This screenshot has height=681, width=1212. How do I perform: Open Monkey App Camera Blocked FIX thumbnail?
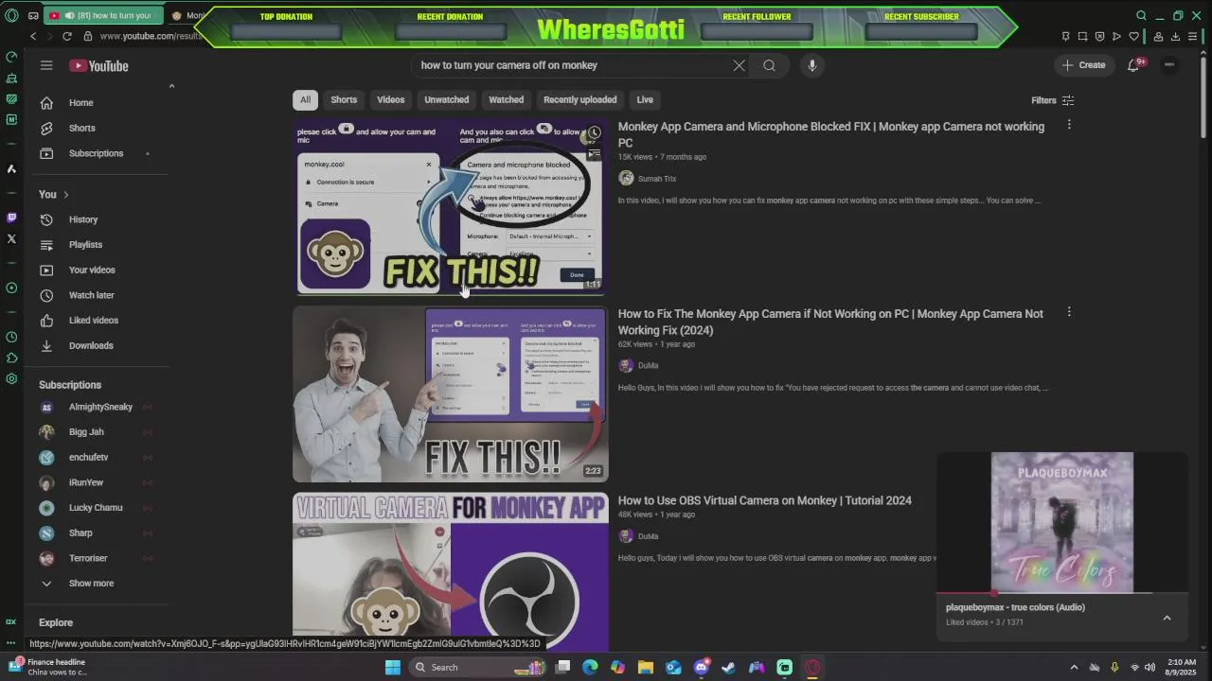pyautogui.click(x=450, y=206)
